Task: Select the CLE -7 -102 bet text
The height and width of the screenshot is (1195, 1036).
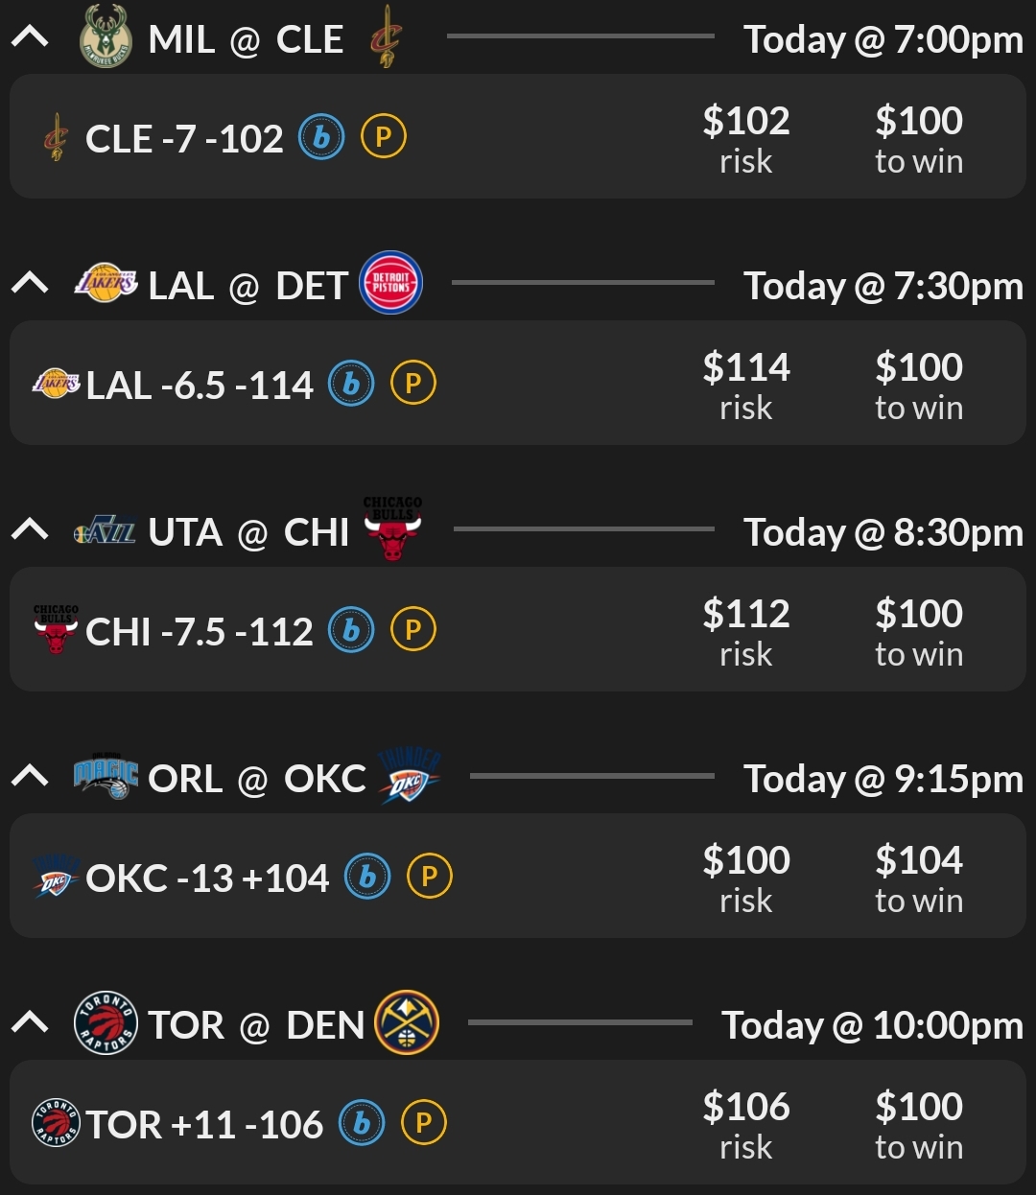Action: click(184, 139)
